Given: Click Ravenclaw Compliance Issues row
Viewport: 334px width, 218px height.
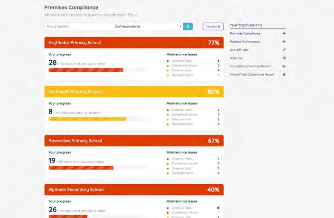Looking at the screenshot, I should click(193, 163).
